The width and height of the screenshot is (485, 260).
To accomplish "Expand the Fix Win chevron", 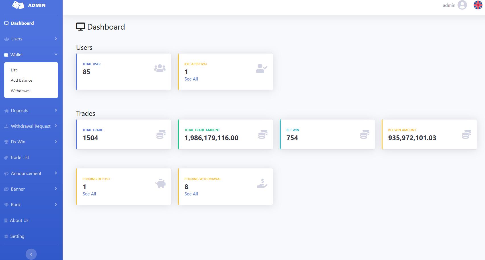I will [x=56, y=142].
